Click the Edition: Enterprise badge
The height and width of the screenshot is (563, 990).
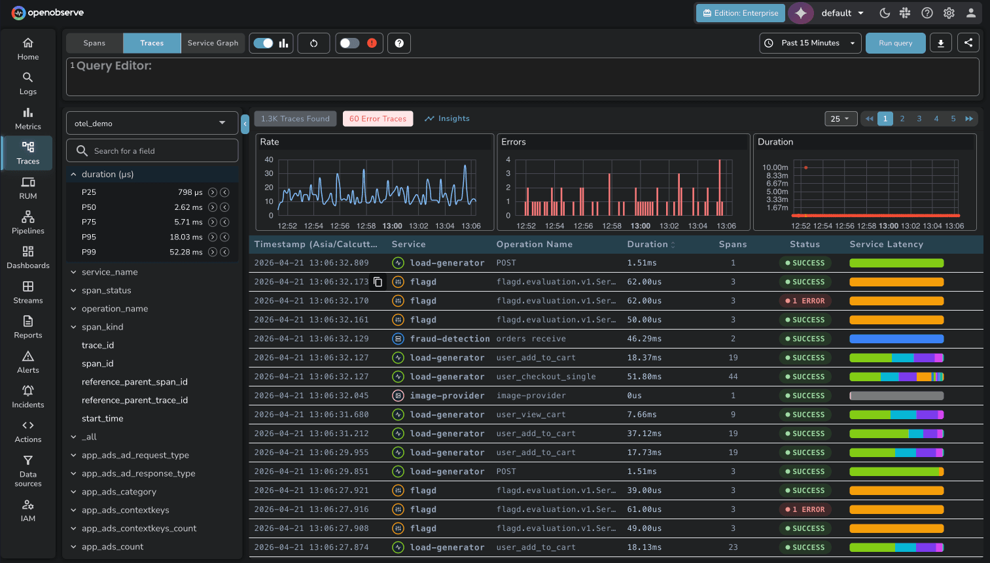[x=741, y=13]
